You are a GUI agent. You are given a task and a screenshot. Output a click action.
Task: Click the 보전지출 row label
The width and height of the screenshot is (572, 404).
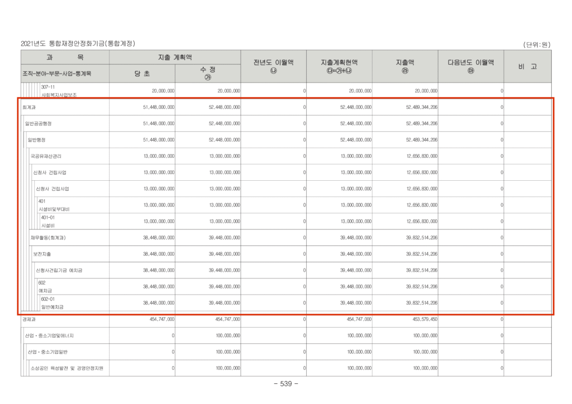click(x=42, y=254)
